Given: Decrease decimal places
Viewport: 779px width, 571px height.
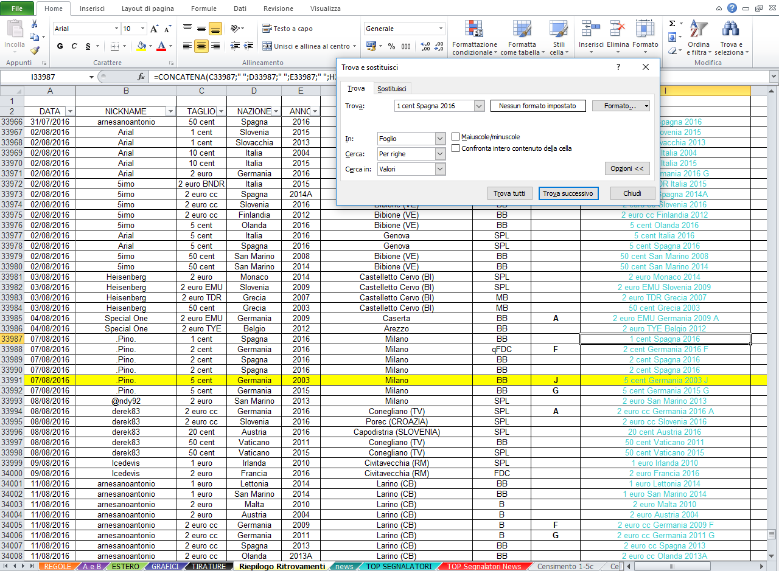Looking at the screenshot, I should click(438, 46).
